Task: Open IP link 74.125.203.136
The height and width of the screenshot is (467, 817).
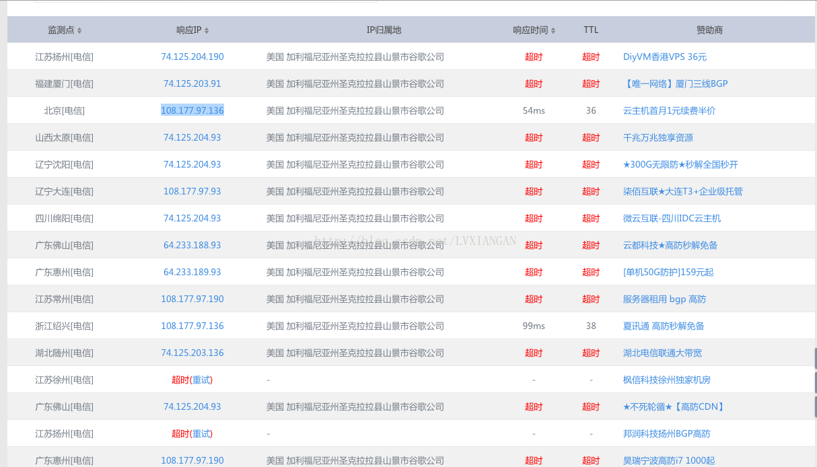Action: tap(192, 353)
